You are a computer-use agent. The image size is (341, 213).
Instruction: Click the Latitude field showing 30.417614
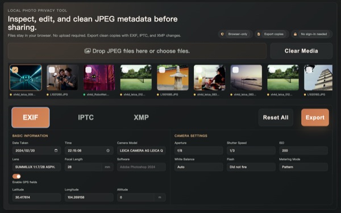(x=36, y=197)
